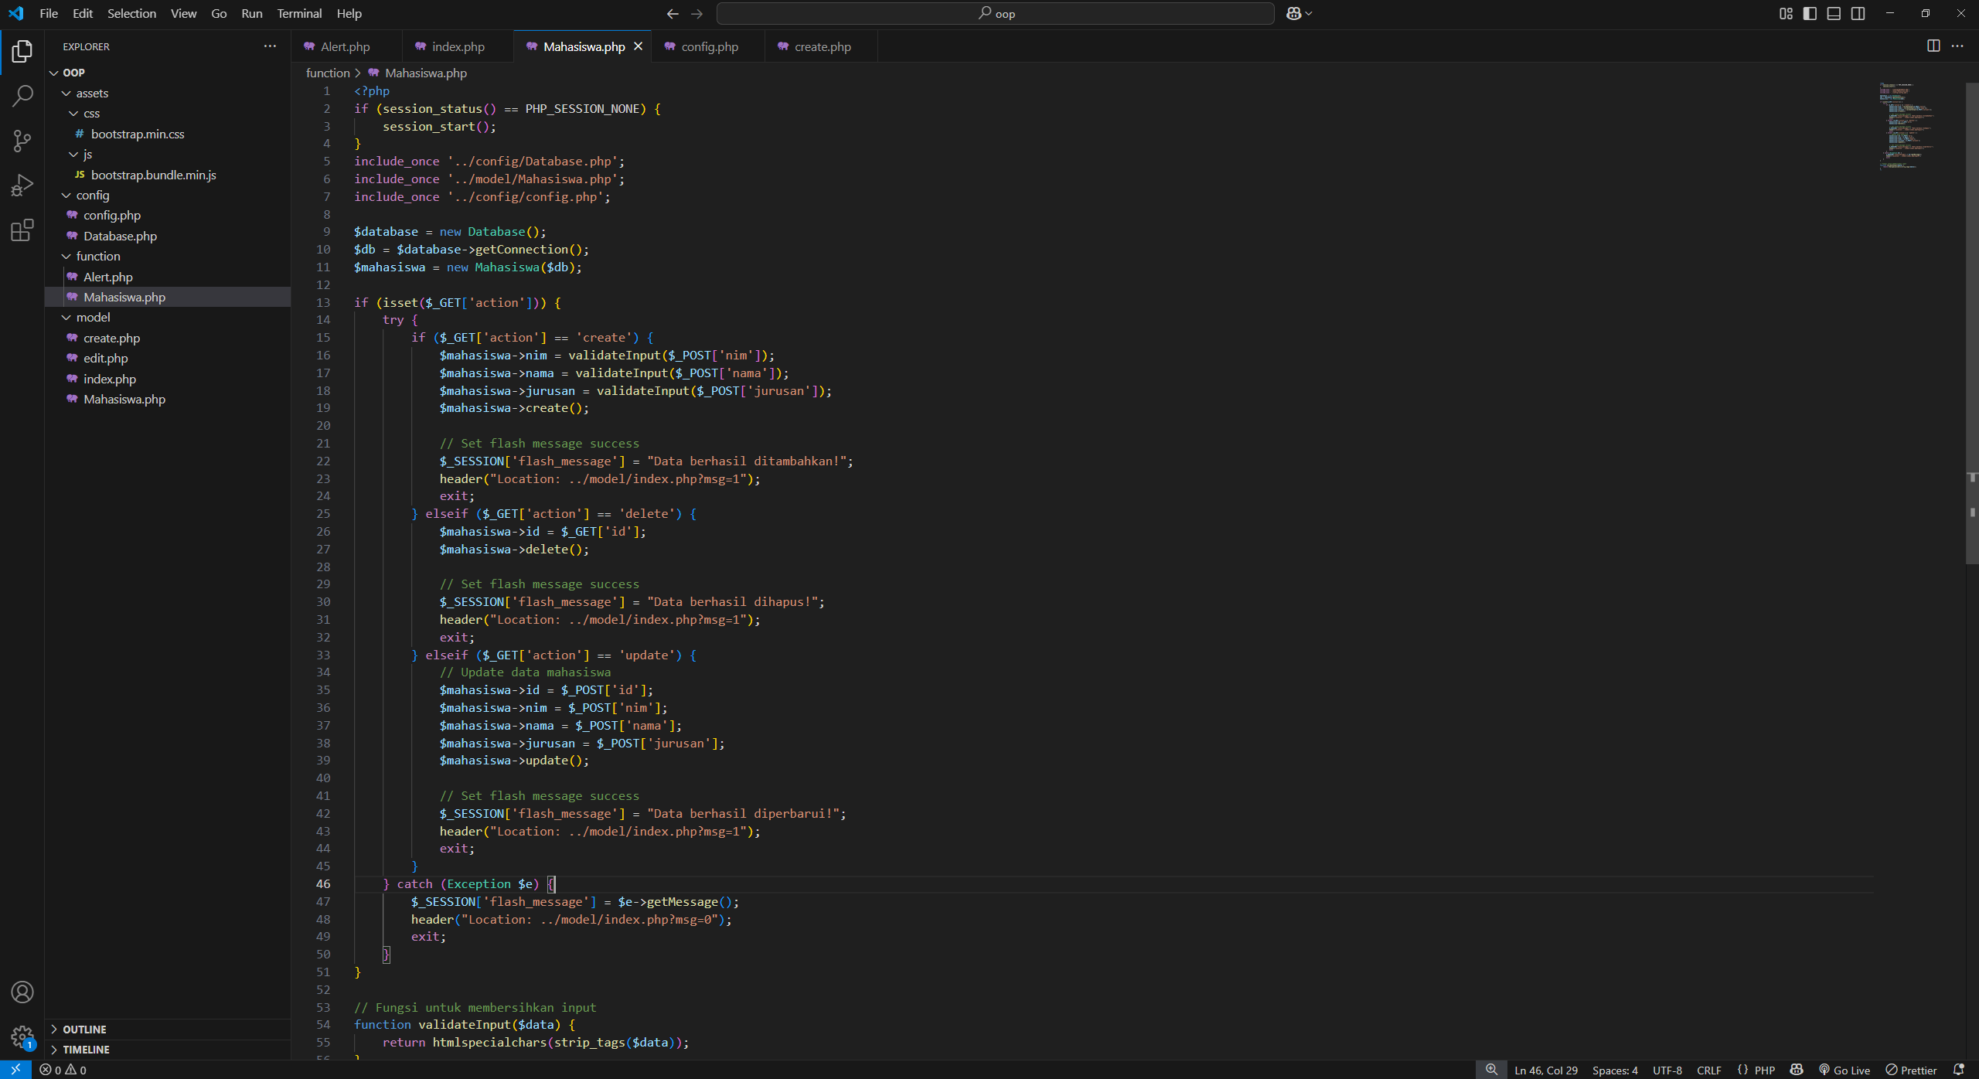Toggle the bottom Panel visibility
The width and height of the screenshot is (1979, 1079).
click(x=1833, y=13)
